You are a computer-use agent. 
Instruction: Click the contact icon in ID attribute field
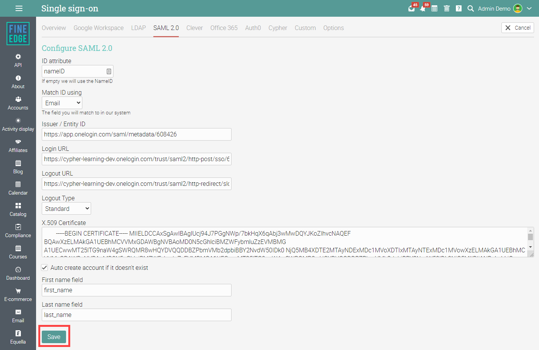(109, 71)
